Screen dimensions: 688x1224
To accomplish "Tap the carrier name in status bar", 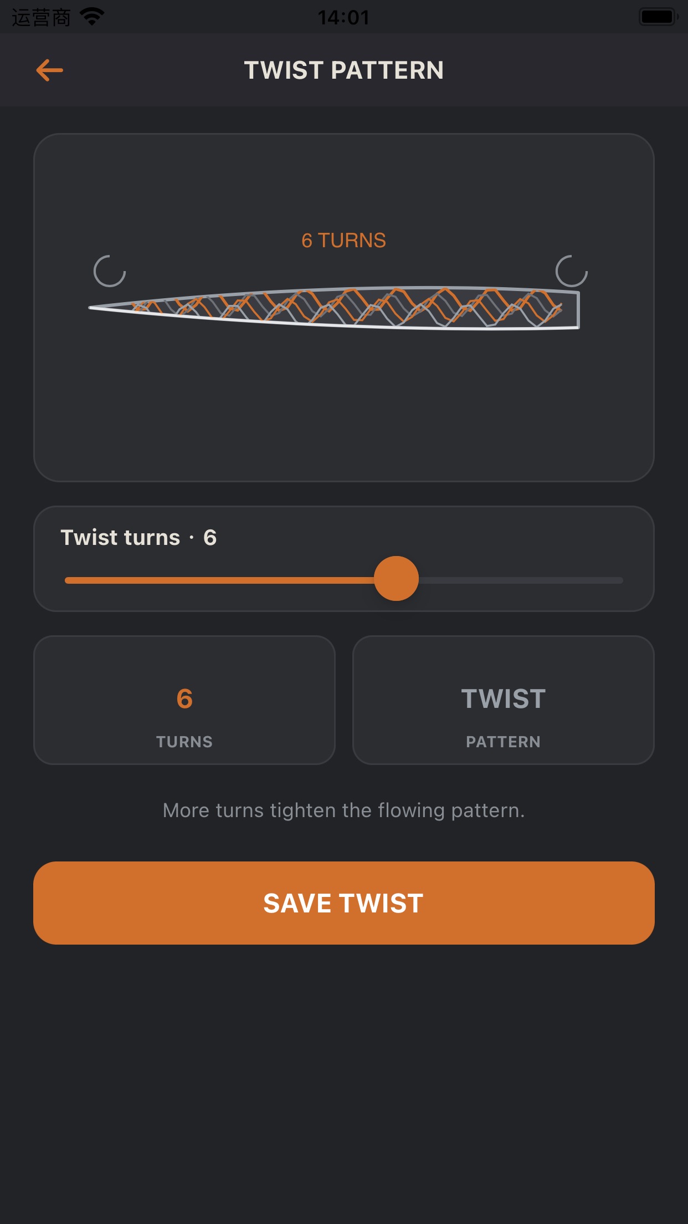I will point(42,17).
